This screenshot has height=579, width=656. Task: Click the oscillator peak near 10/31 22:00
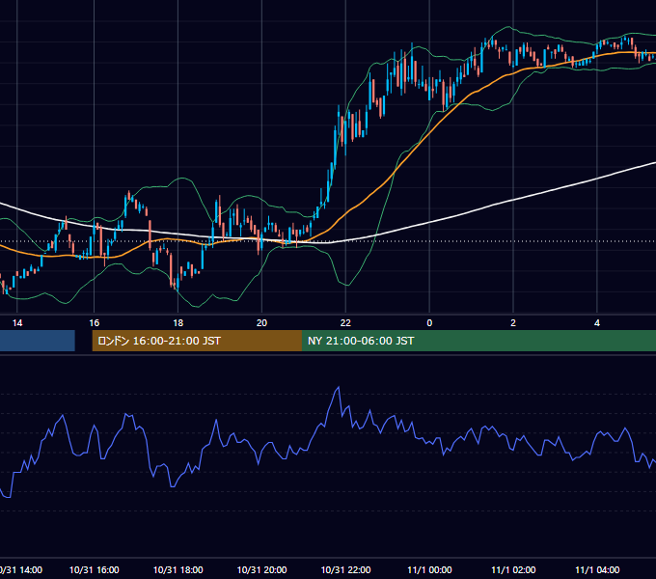(x=338, y=388)
